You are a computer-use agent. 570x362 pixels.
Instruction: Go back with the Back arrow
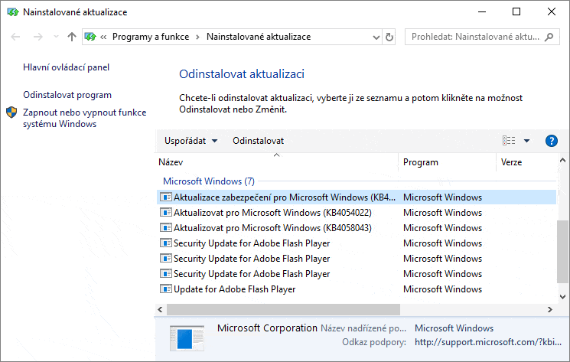[15, 37]
